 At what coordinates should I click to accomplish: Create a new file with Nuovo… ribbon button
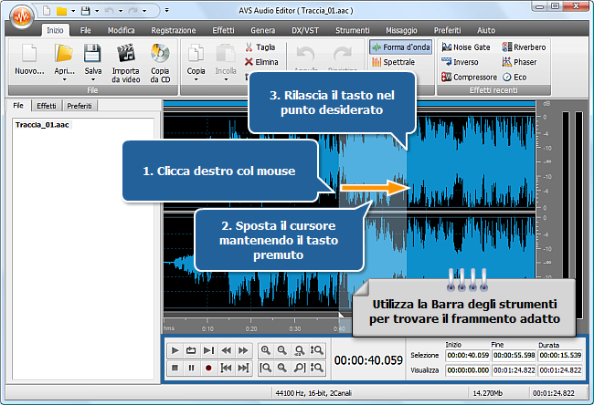coord(29,59)
